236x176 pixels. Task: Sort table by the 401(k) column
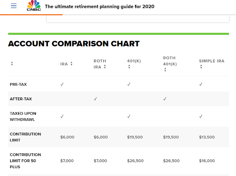tap(129, 67)
